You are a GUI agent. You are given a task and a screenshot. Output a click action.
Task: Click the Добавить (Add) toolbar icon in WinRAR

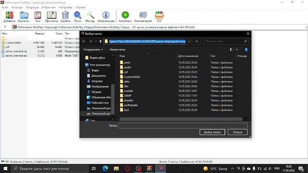9,16
